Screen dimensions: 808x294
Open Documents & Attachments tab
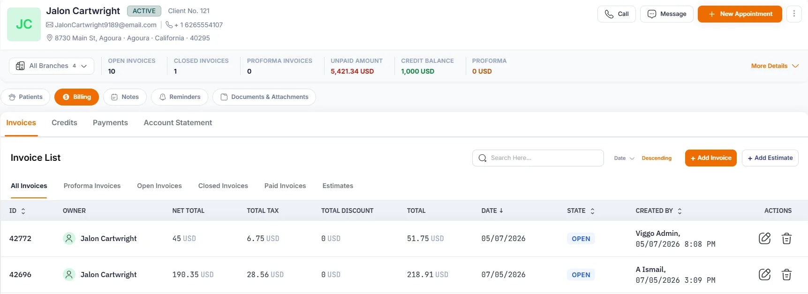coord(264,97)
